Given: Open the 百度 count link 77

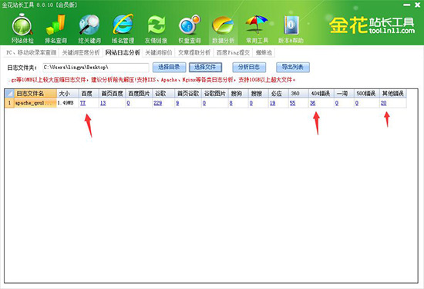Looking at the screenshot, I should [82, 103].
